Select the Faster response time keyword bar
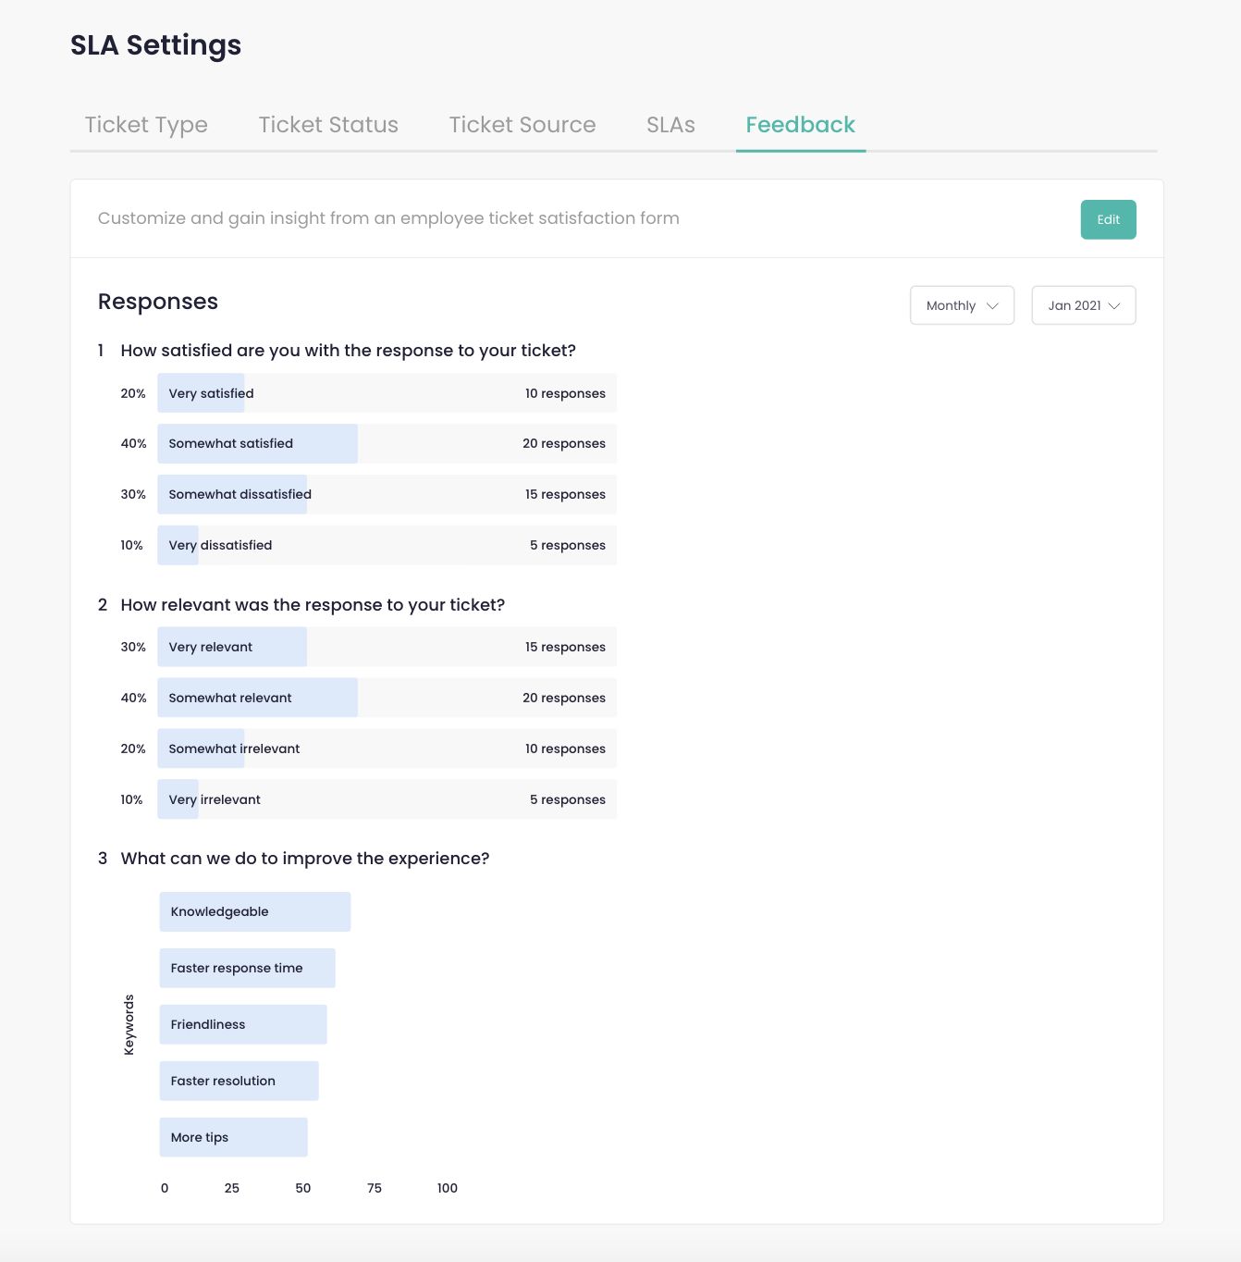Viewport: 1241px width, 1262px height. [247, 969]
